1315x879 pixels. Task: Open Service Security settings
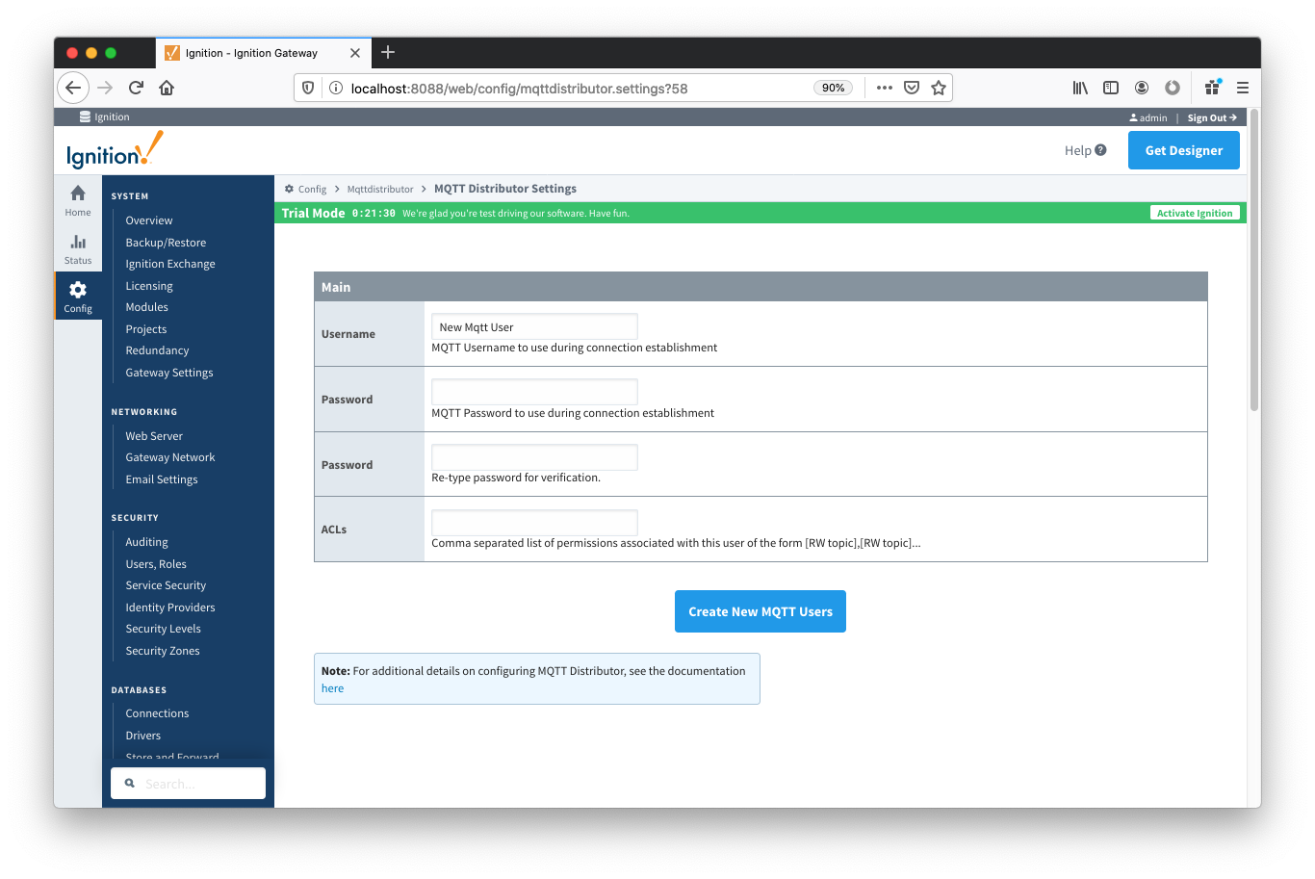[166, 585]
